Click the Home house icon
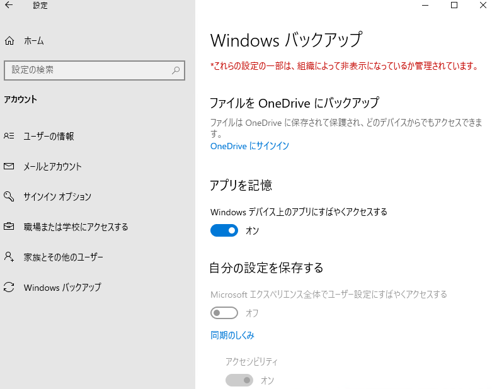Screen dimensions: 492x389 point(9,41)
